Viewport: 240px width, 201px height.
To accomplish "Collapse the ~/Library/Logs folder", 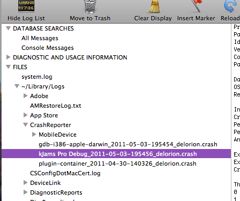I will (x=17, y=86).
